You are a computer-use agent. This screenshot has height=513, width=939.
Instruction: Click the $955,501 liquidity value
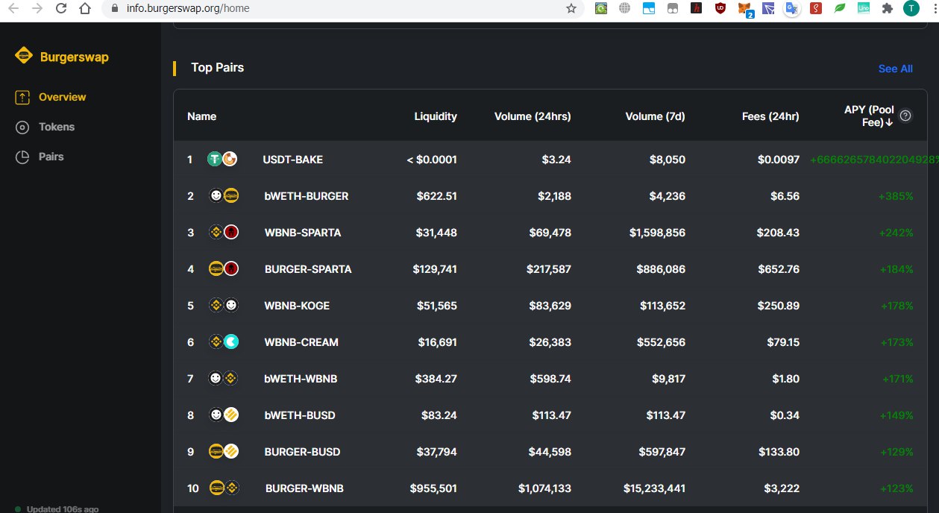click(433, 488)
